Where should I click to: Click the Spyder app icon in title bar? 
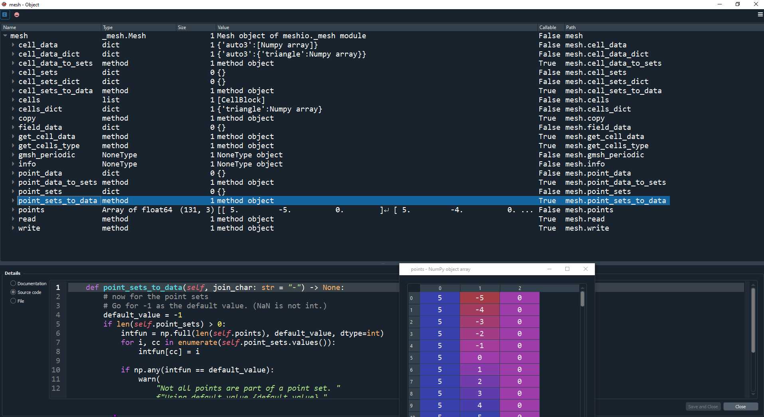[x=4, y=4]
